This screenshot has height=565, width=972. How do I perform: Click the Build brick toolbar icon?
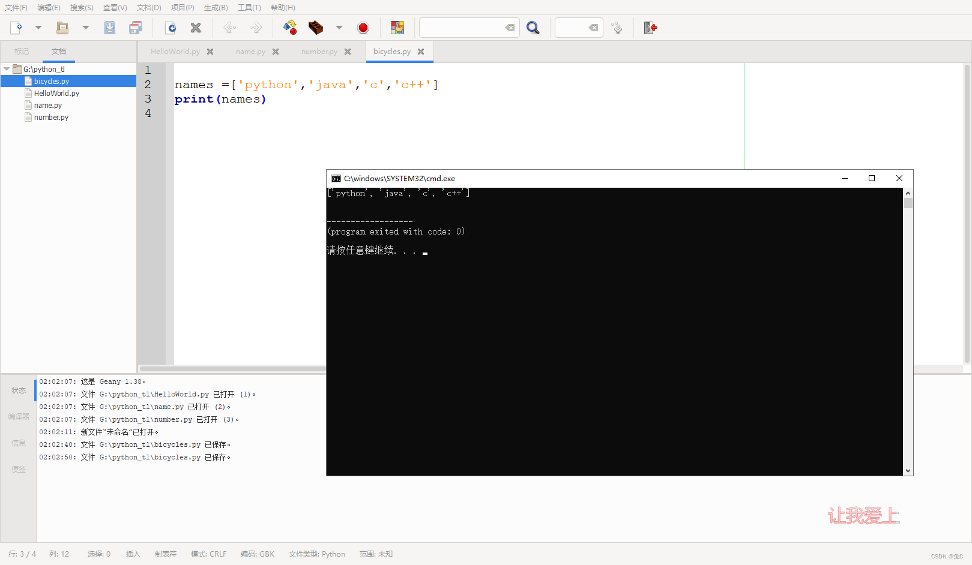tap(316, 28)
